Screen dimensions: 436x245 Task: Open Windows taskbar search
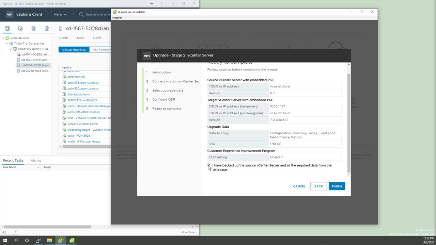[x=16, y=240]
